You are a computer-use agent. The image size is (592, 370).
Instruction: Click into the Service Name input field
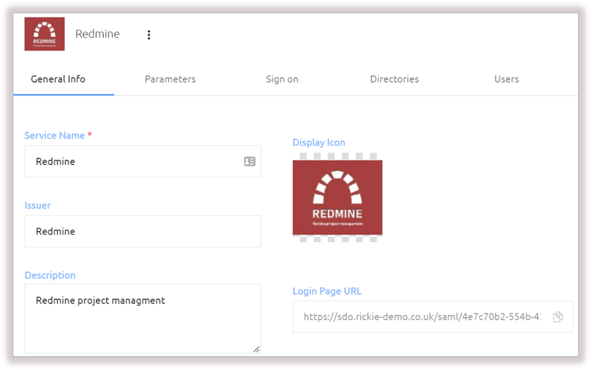click(x=143, y=162)
